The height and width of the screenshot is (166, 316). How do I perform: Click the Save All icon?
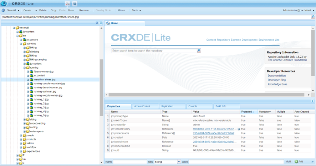(x=3, y=10)
